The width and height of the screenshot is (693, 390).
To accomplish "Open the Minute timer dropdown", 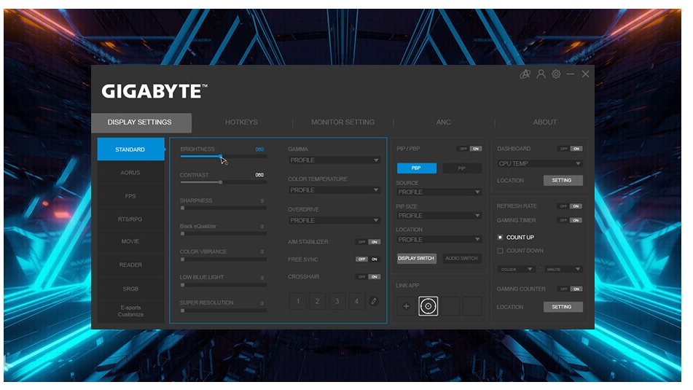I will (x=563, y=269).
